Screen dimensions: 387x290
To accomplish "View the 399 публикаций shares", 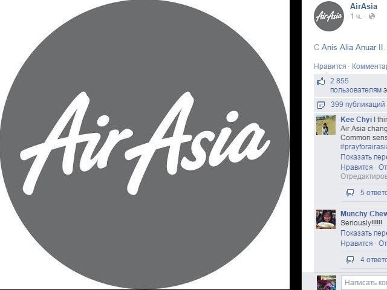I will pyautogui.click(x=358, y=105).
